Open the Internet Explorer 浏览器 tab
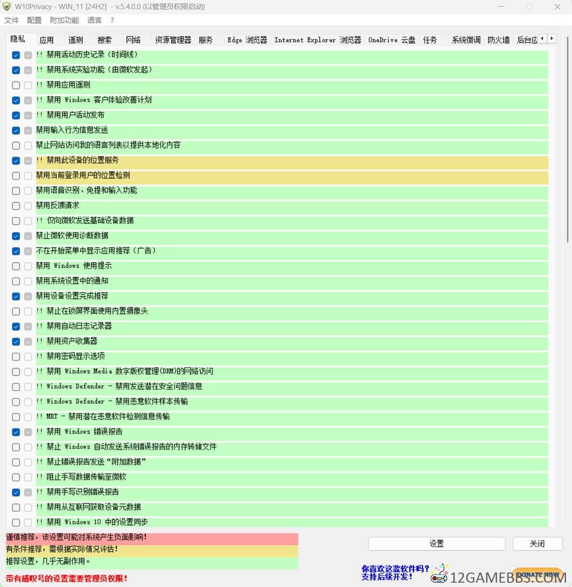572x587 pixels. coord(318,40)
